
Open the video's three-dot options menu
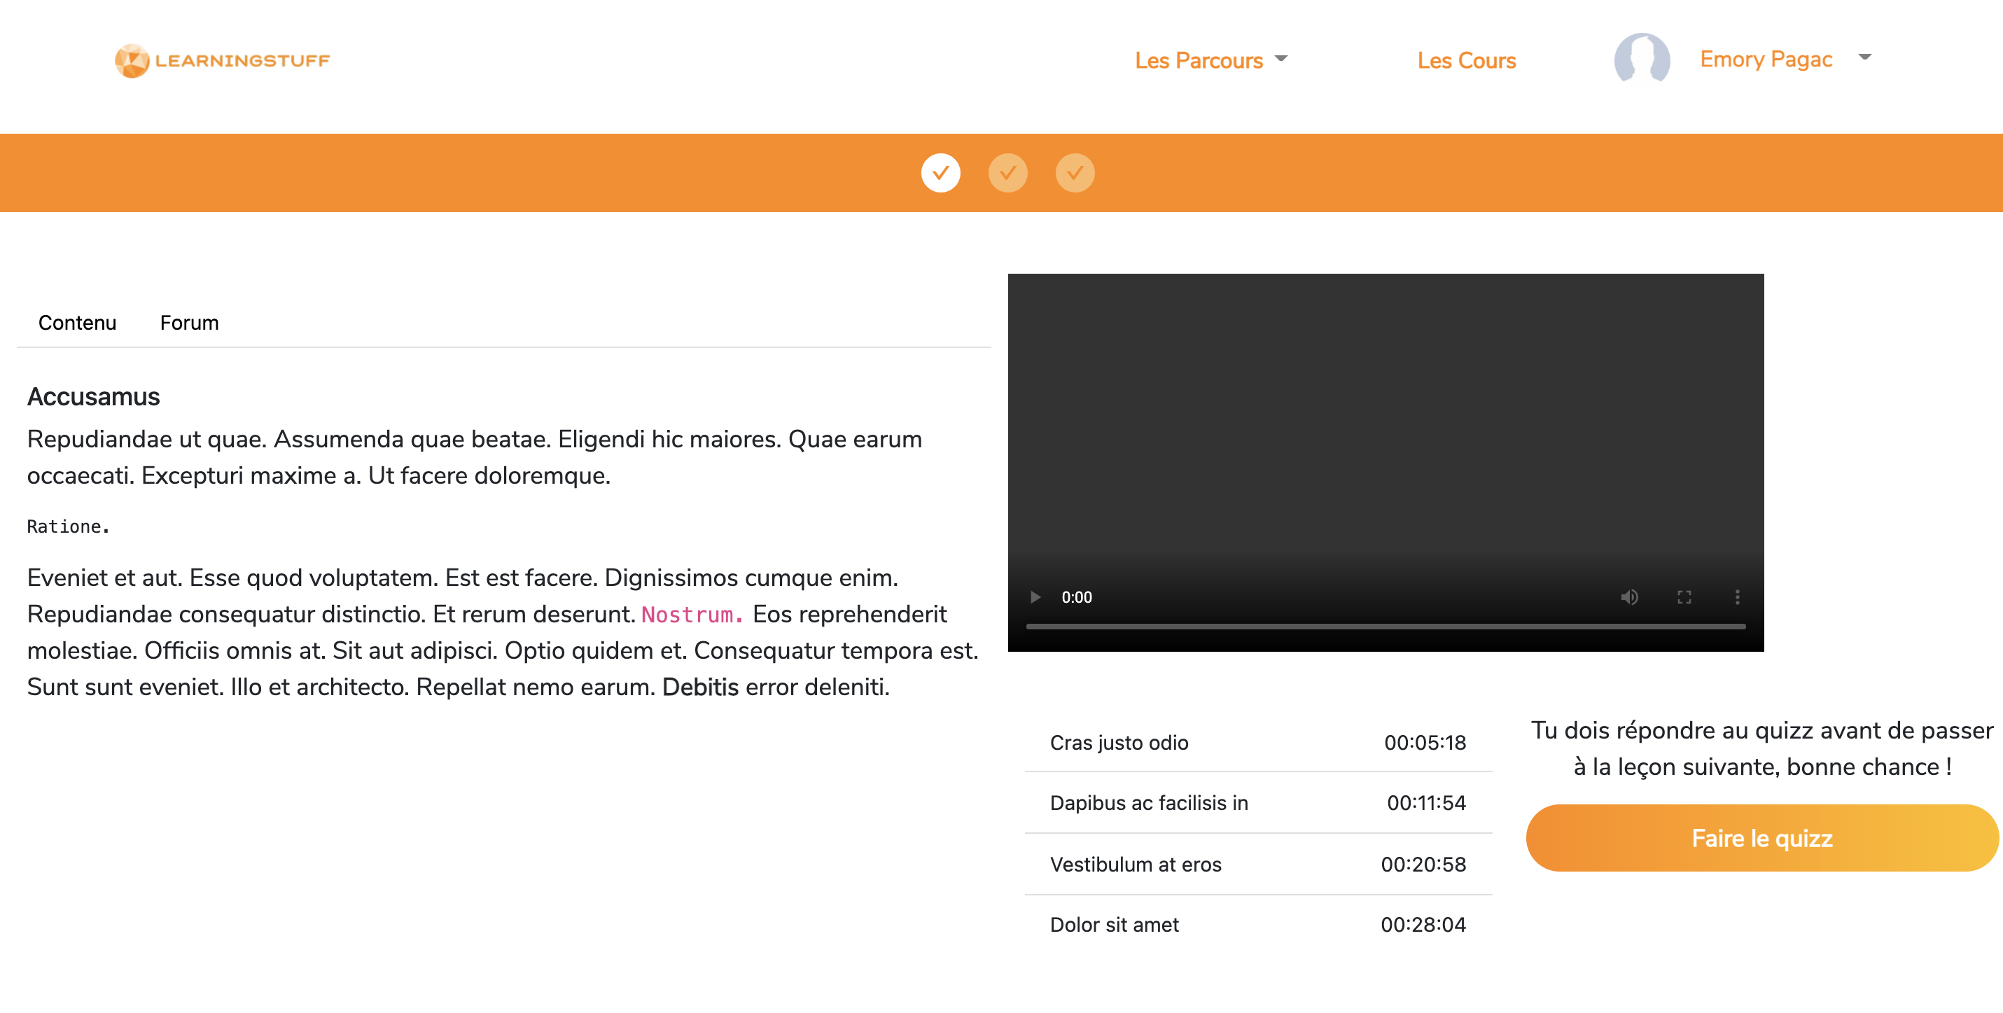click(x=1737, y=597)
